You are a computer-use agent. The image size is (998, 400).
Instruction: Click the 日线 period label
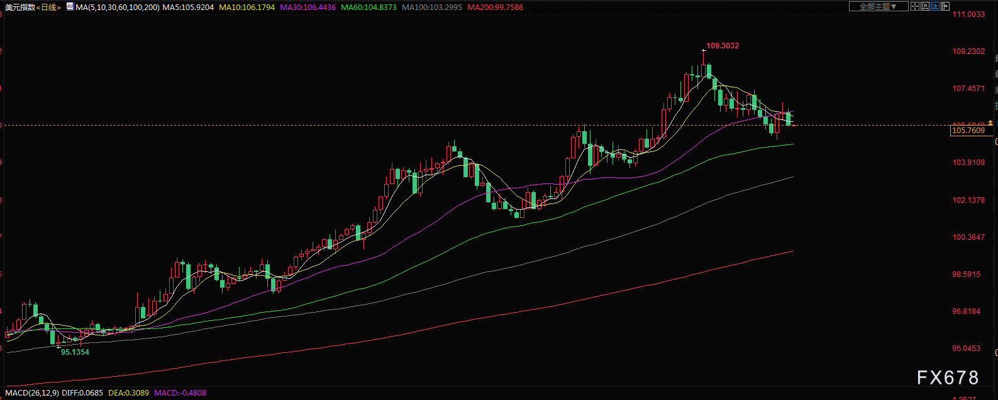coord(48,8)
